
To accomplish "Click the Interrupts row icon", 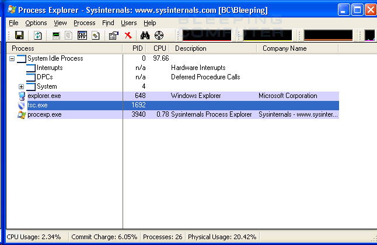I will click(30, 68).
